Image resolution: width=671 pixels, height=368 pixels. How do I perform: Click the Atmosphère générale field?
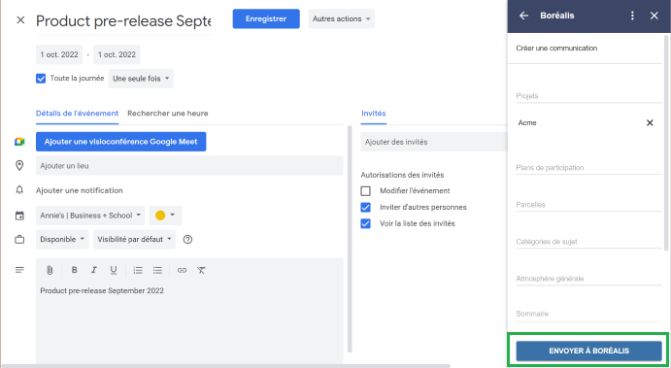tap(588, 279)
